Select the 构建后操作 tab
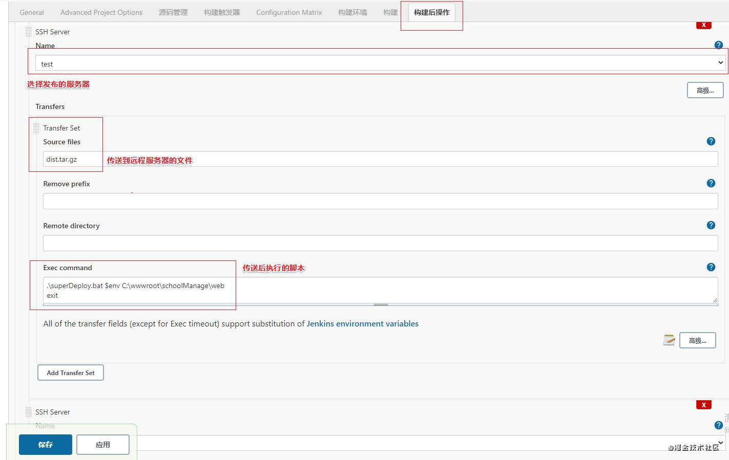 [432, 12]
